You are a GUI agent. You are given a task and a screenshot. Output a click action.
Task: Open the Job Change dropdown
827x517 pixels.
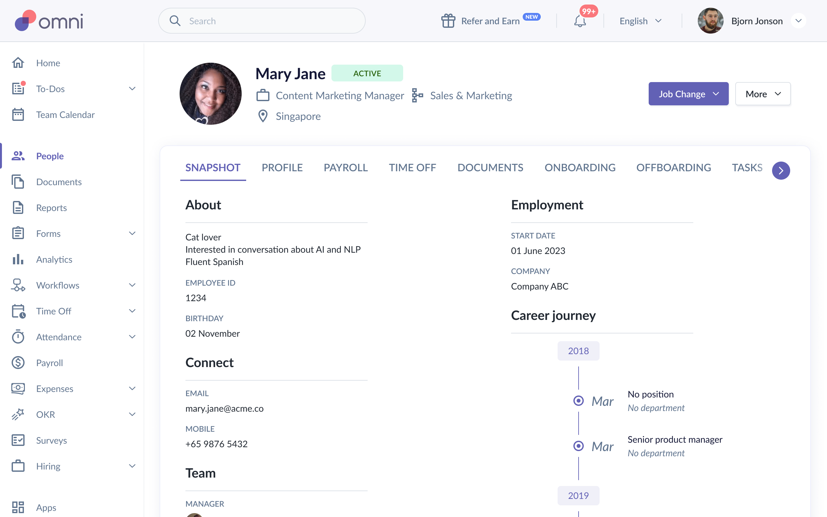pos(688,94)
